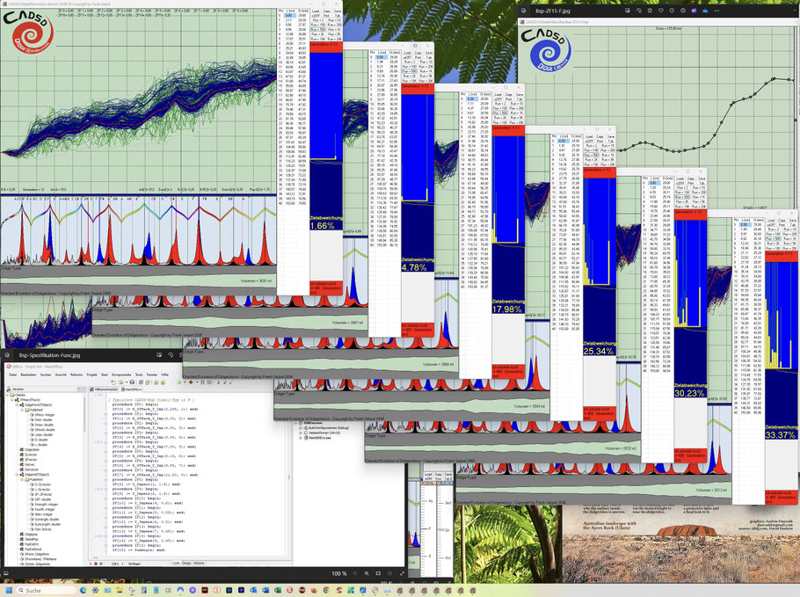Click the Windows Start button in taskbar

coord(9,589)
